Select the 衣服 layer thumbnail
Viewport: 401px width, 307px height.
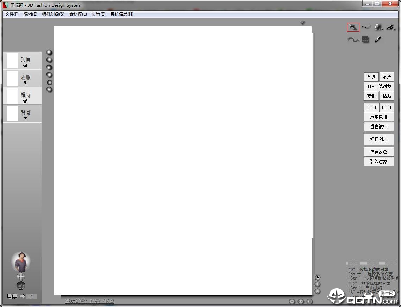[12, 78]
